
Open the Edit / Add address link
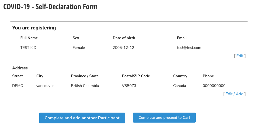point(234,94)
